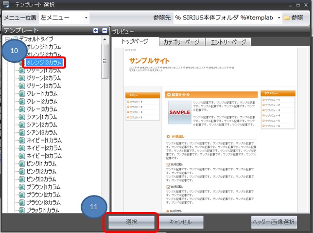Switch to the カテゴリーページ preview tab

pos(182,42)
